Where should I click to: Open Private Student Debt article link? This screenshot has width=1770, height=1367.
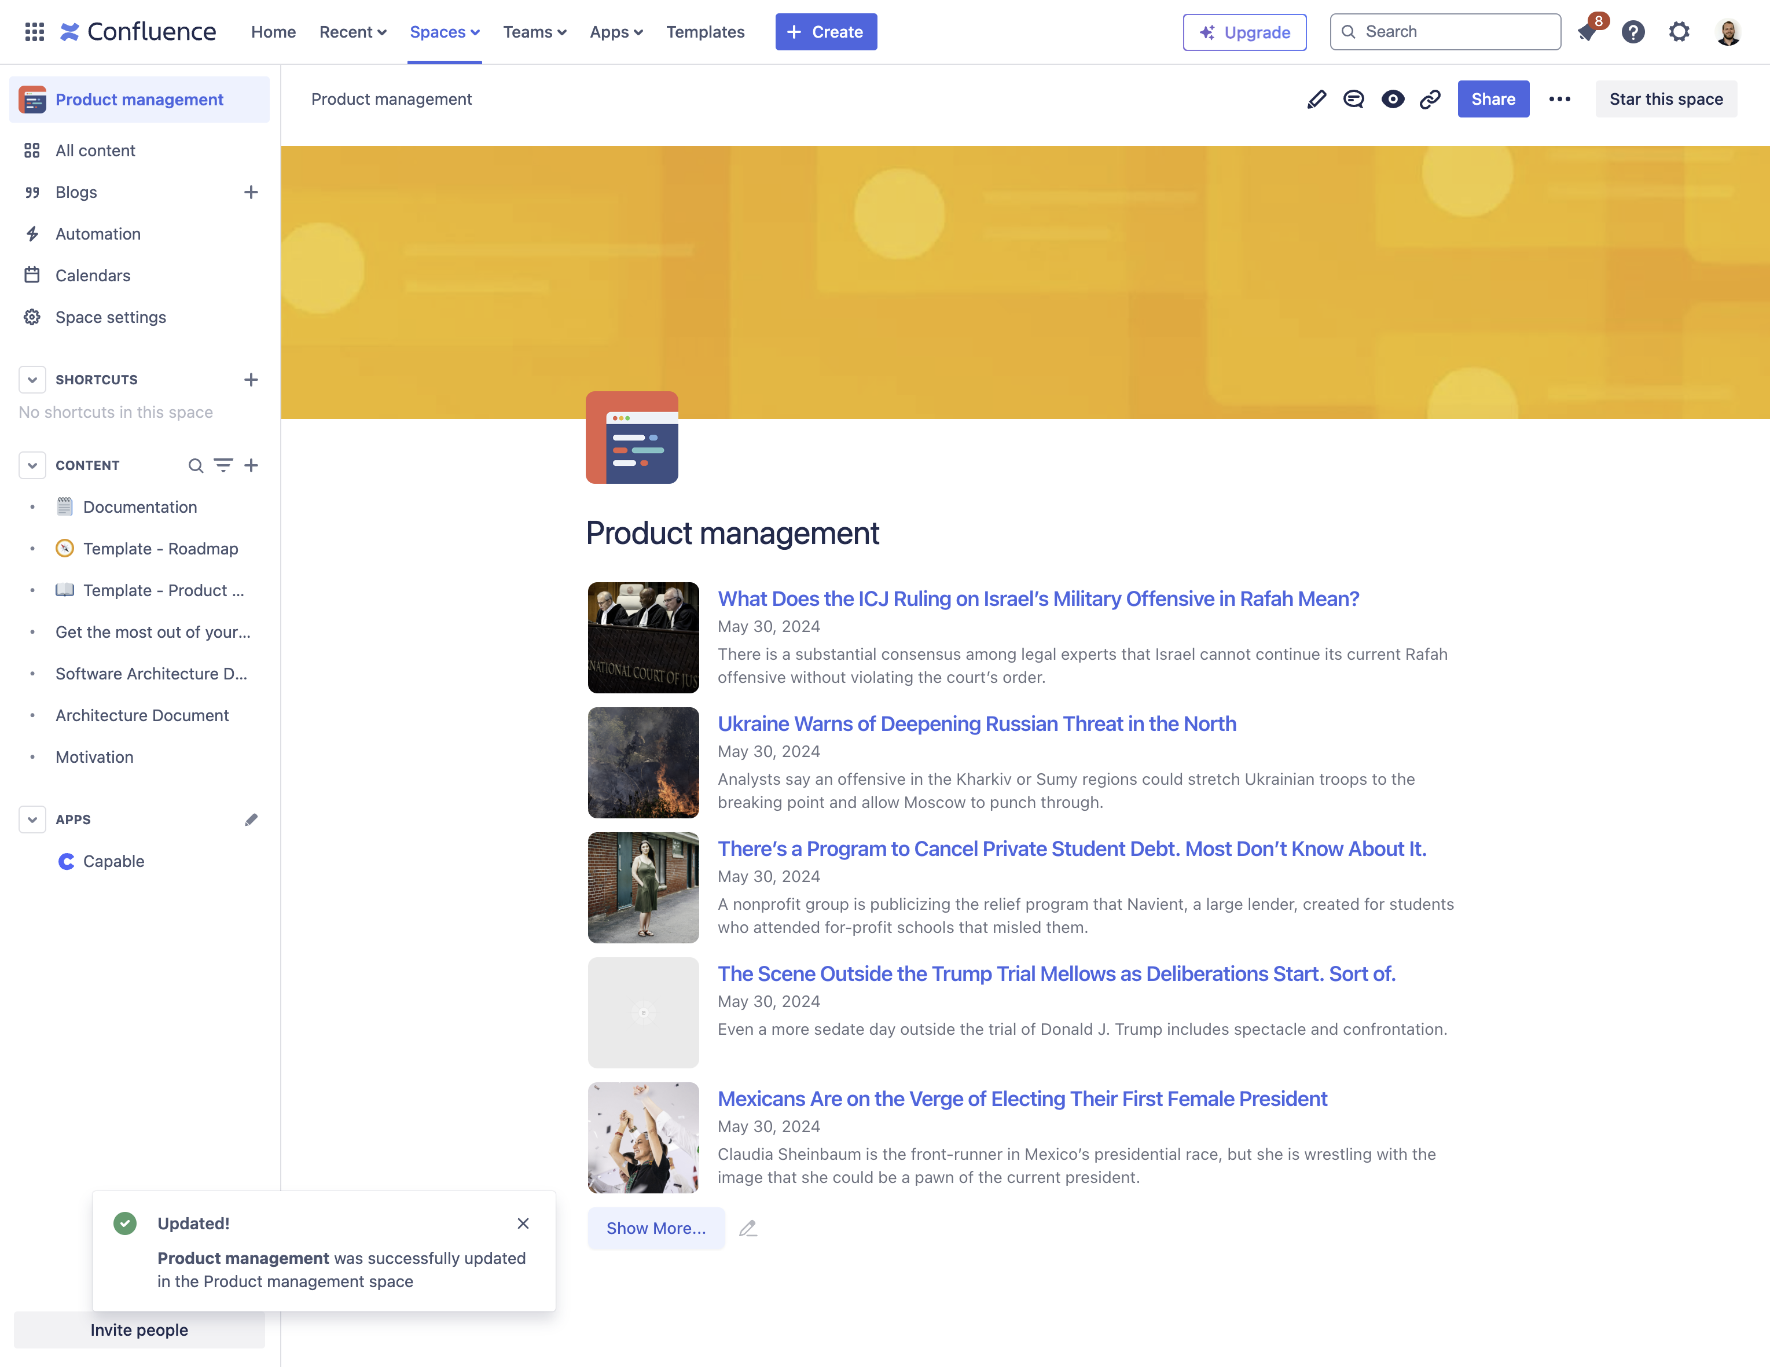click(x=1071, y=848)
